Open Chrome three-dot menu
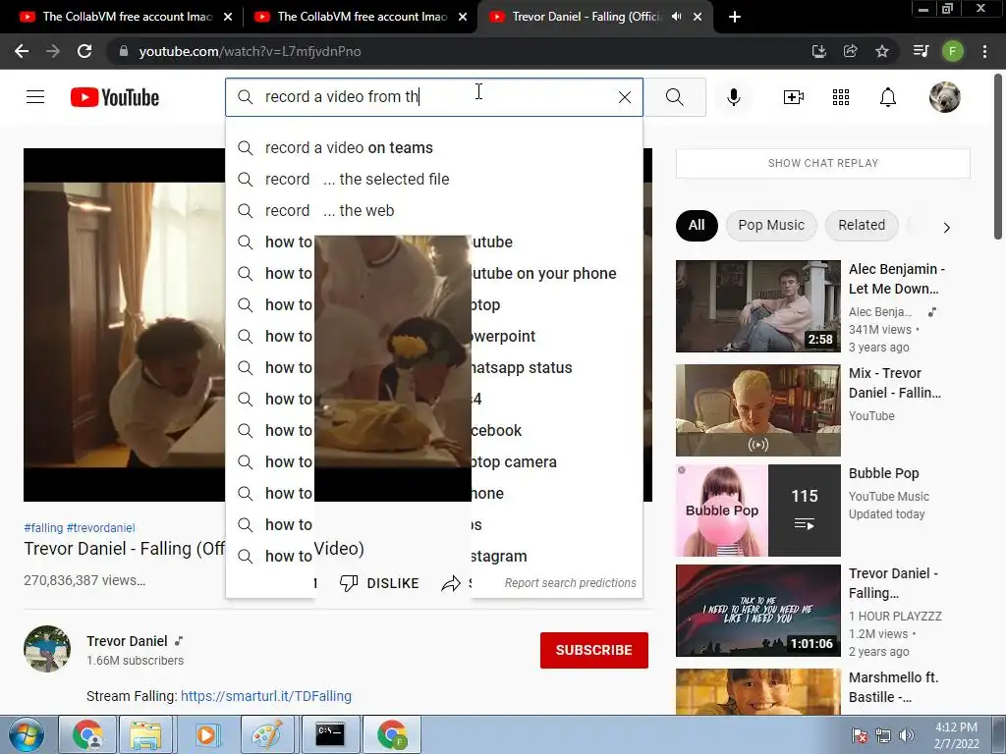This screenshot has width=1006, height=754. (984, 51)
